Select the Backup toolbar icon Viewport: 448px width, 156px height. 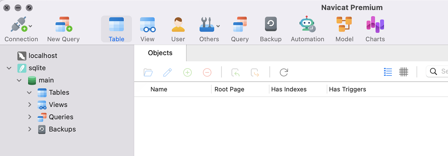coord(270,24)
